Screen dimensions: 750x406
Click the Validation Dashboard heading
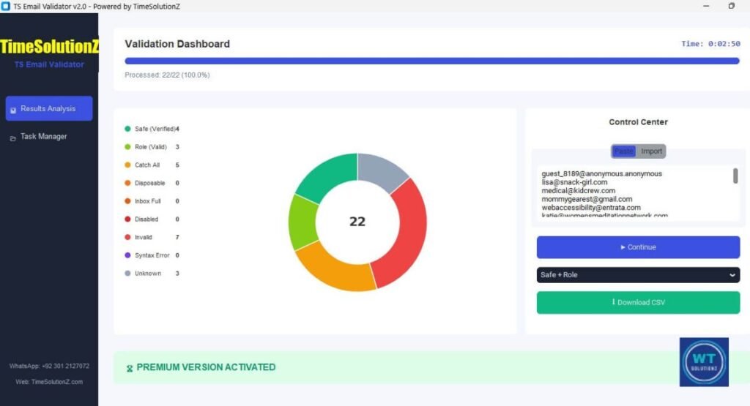coord(177,44)
